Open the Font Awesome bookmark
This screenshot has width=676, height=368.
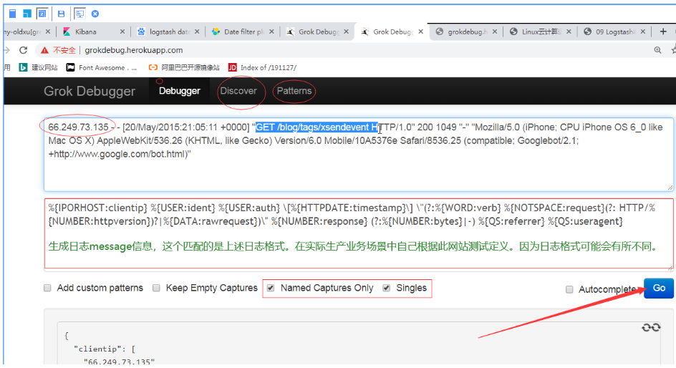point(102,67)
